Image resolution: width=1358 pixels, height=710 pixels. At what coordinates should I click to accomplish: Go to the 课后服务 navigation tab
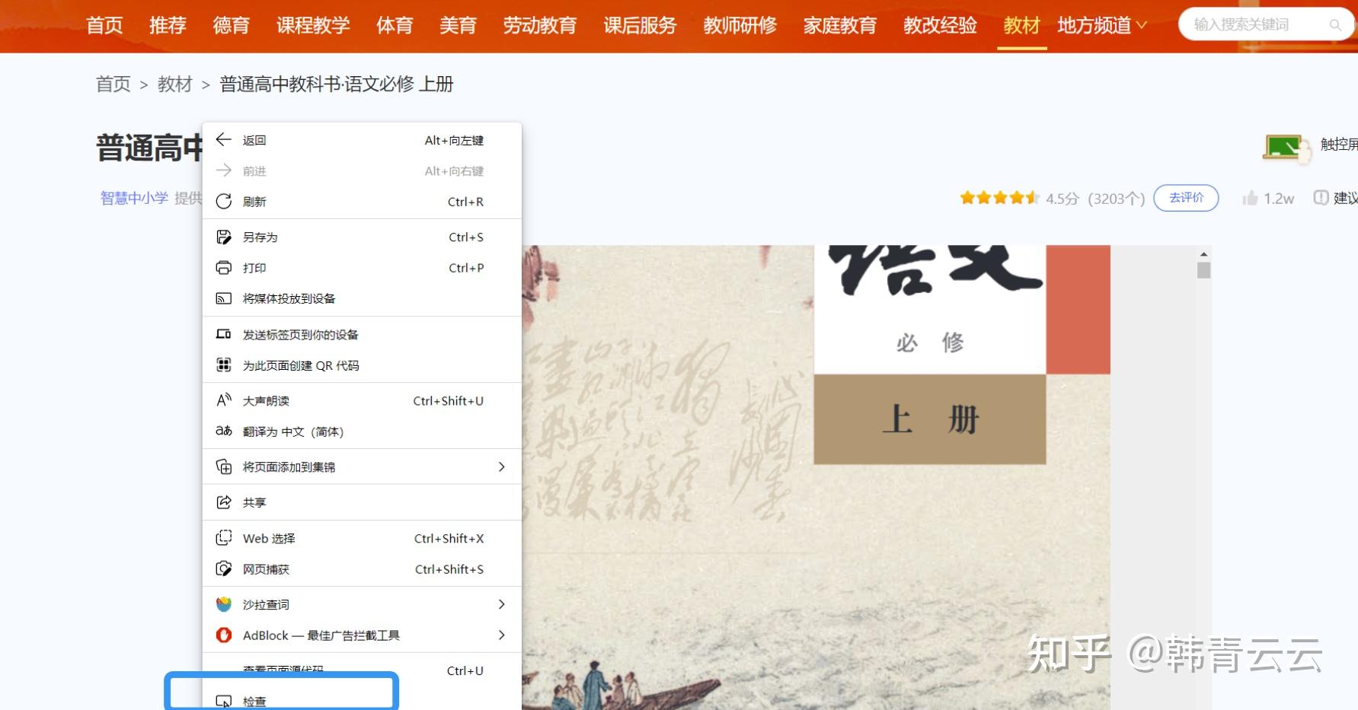pyautogui.click(x=640, y=25)
